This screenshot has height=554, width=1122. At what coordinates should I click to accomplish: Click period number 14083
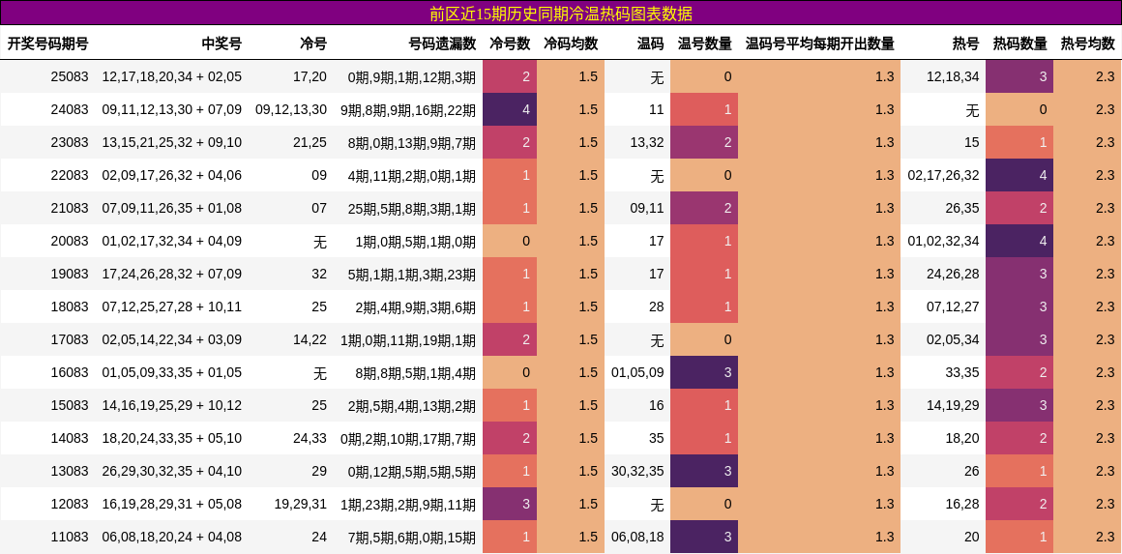click(70, 438)
